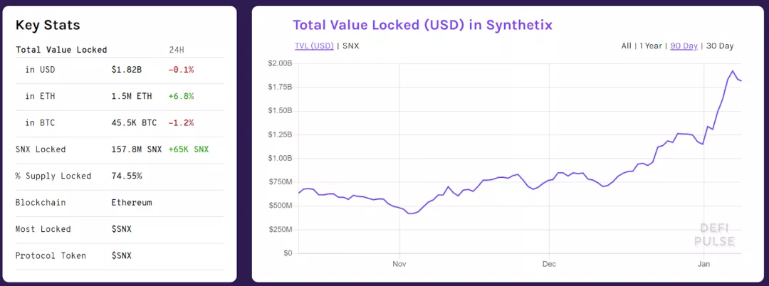Select the 30 Day time range
Viewport: 769px width, 286px height.
pyautogui.click(x=719, y=46)
